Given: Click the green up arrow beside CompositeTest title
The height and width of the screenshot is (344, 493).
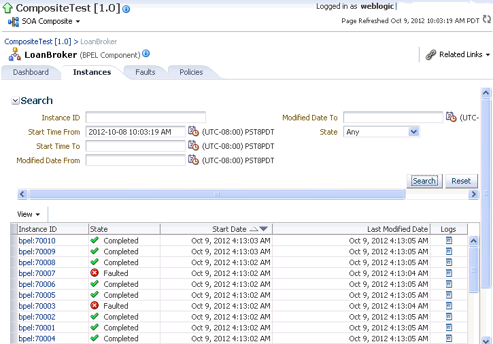Looking at the screenshot, I should point(7,8).
